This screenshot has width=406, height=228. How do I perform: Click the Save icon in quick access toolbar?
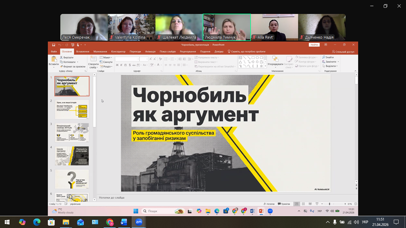coord(53,45)
